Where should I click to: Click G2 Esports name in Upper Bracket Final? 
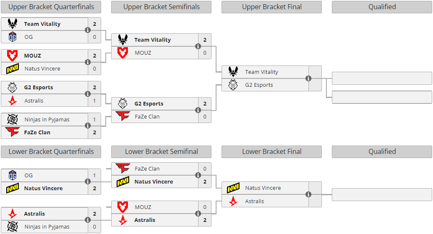pos(259,85)
